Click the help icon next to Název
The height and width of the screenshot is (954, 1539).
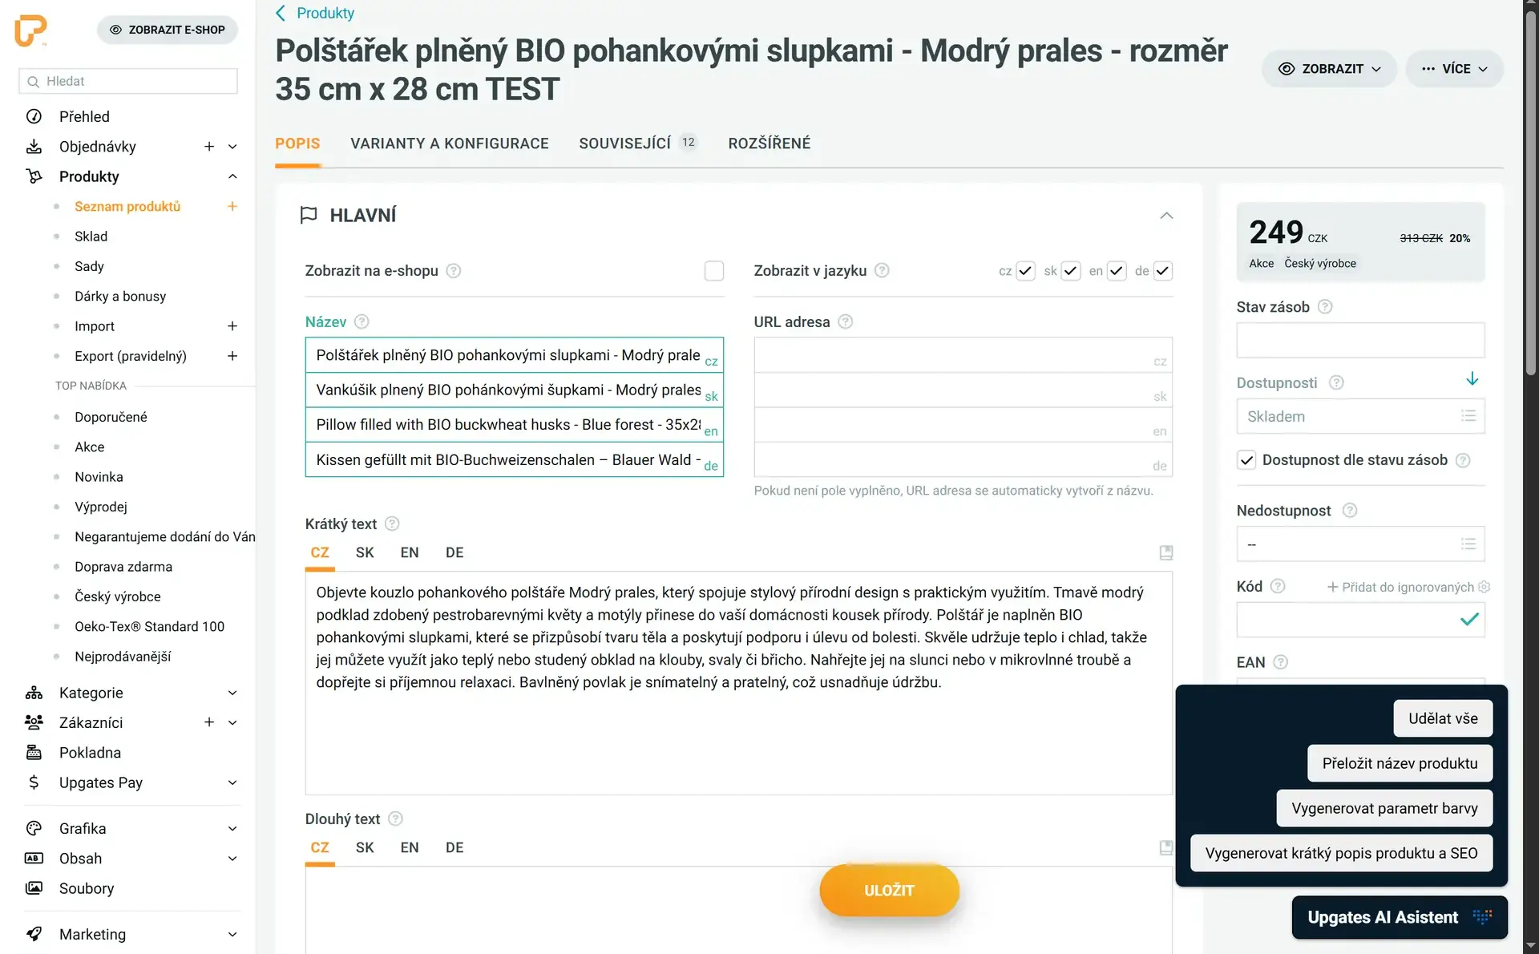362,321
